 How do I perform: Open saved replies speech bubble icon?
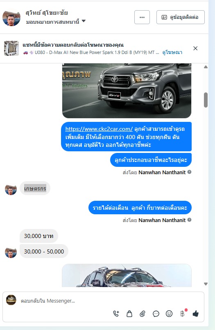coord(156,314)
